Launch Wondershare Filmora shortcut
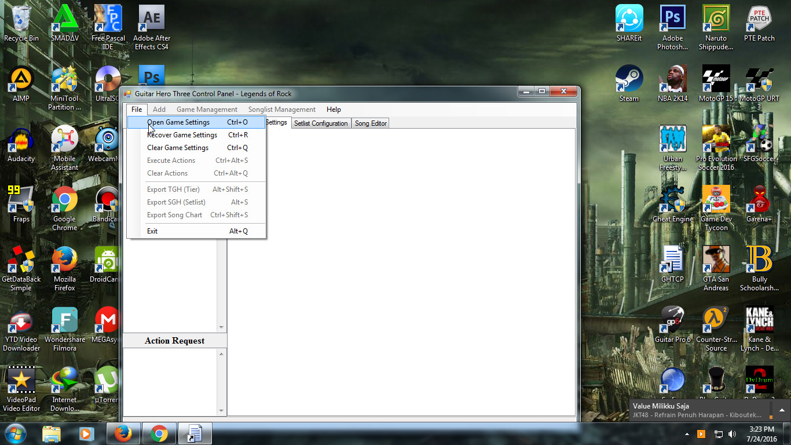The height and width of the screenshot is (445, 791). tap(65, 329)
